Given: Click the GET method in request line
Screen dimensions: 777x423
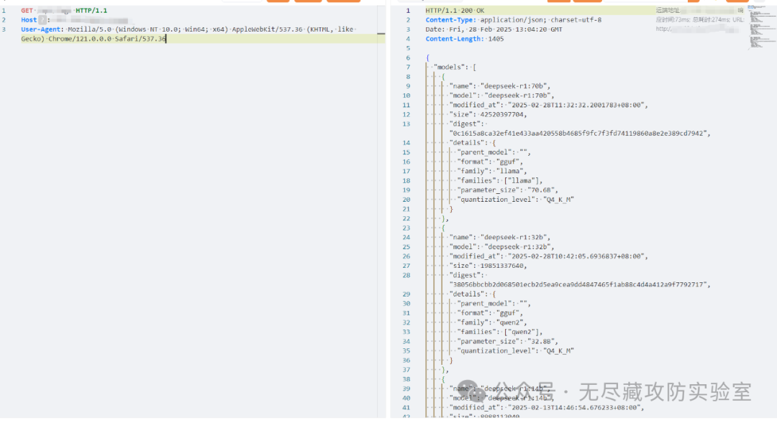Looking at the screenshot, I should click(27, 10).
